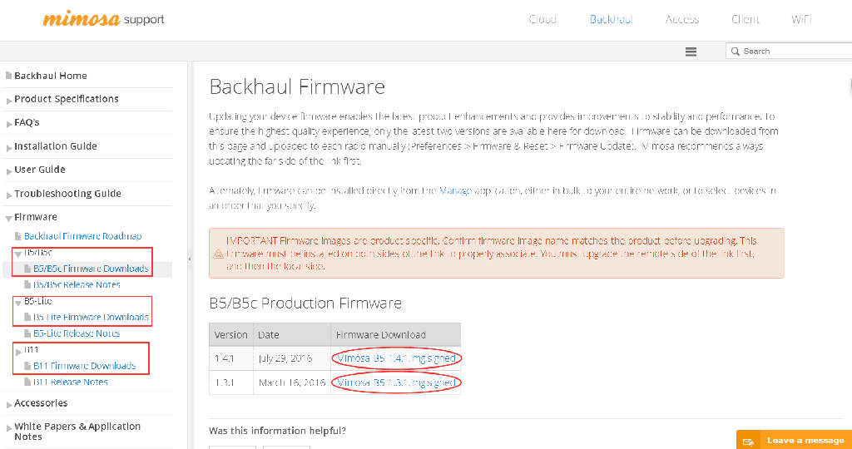Expand the Product Specifications section
Viewport: 852px width, 449px height.
click(9, 101)
